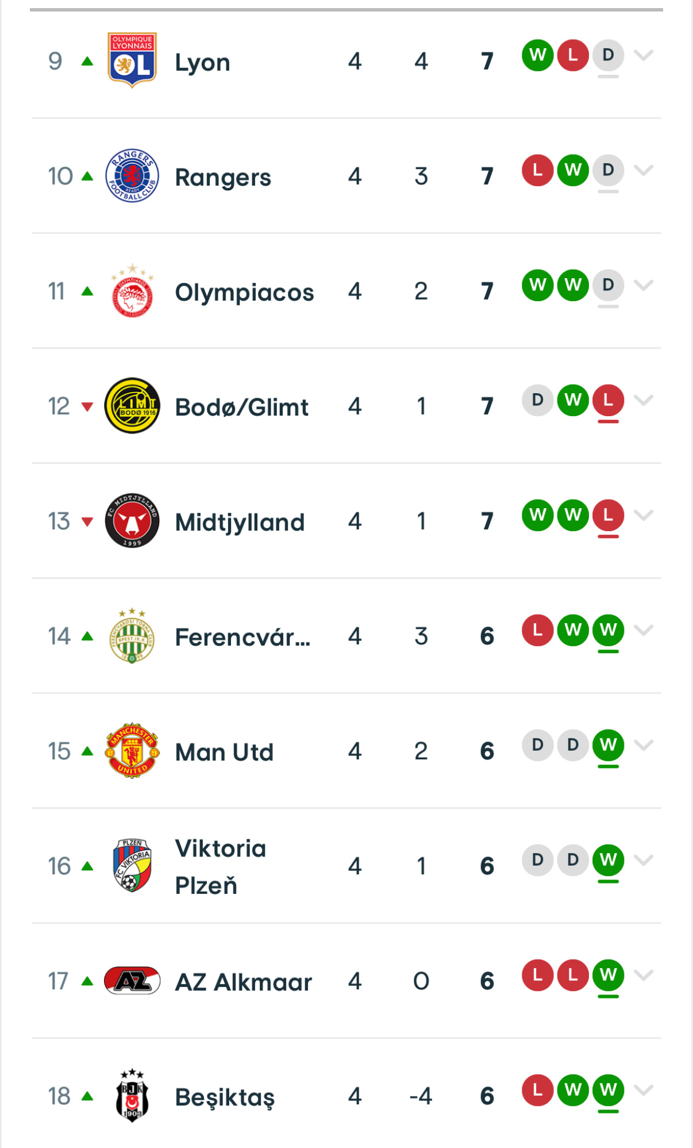Click the Lyon club crest
693x1148 pixels.
pos(132,60)
